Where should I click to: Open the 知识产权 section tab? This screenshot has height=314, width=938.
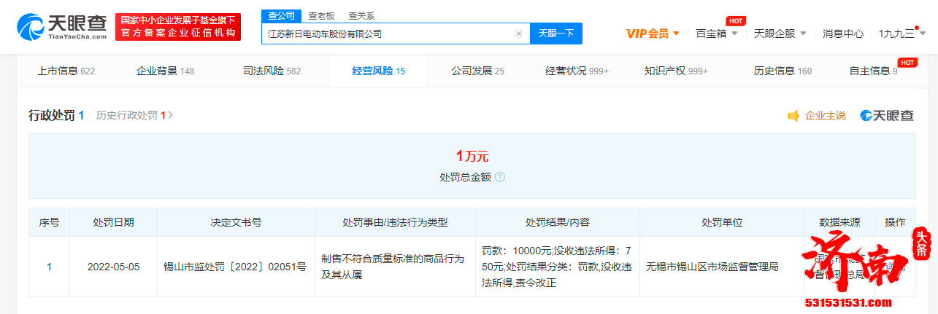pos(675,71)
